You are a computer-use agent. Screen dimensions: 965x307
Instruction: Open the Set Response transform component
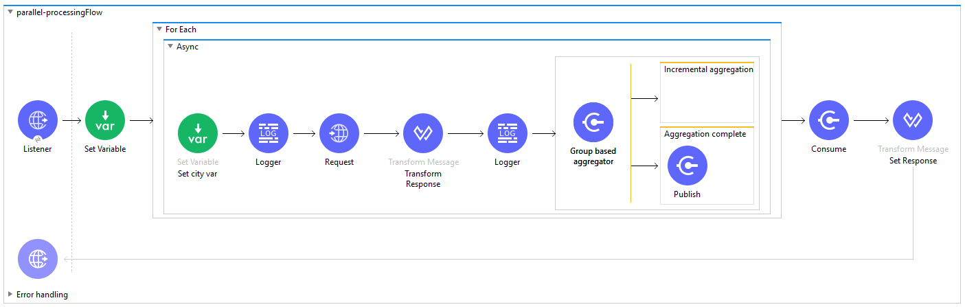pos(913,120)
